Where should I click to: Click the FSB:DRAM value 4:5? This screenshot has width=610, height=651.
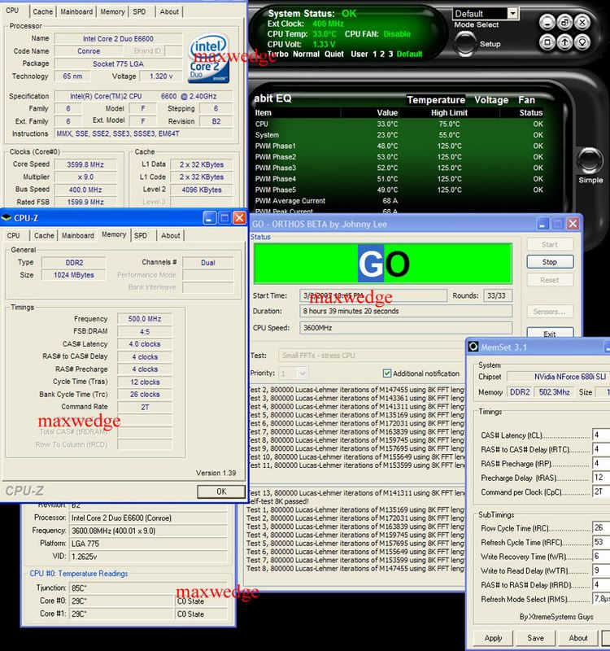pyautogui.click(x=145, y=332)
